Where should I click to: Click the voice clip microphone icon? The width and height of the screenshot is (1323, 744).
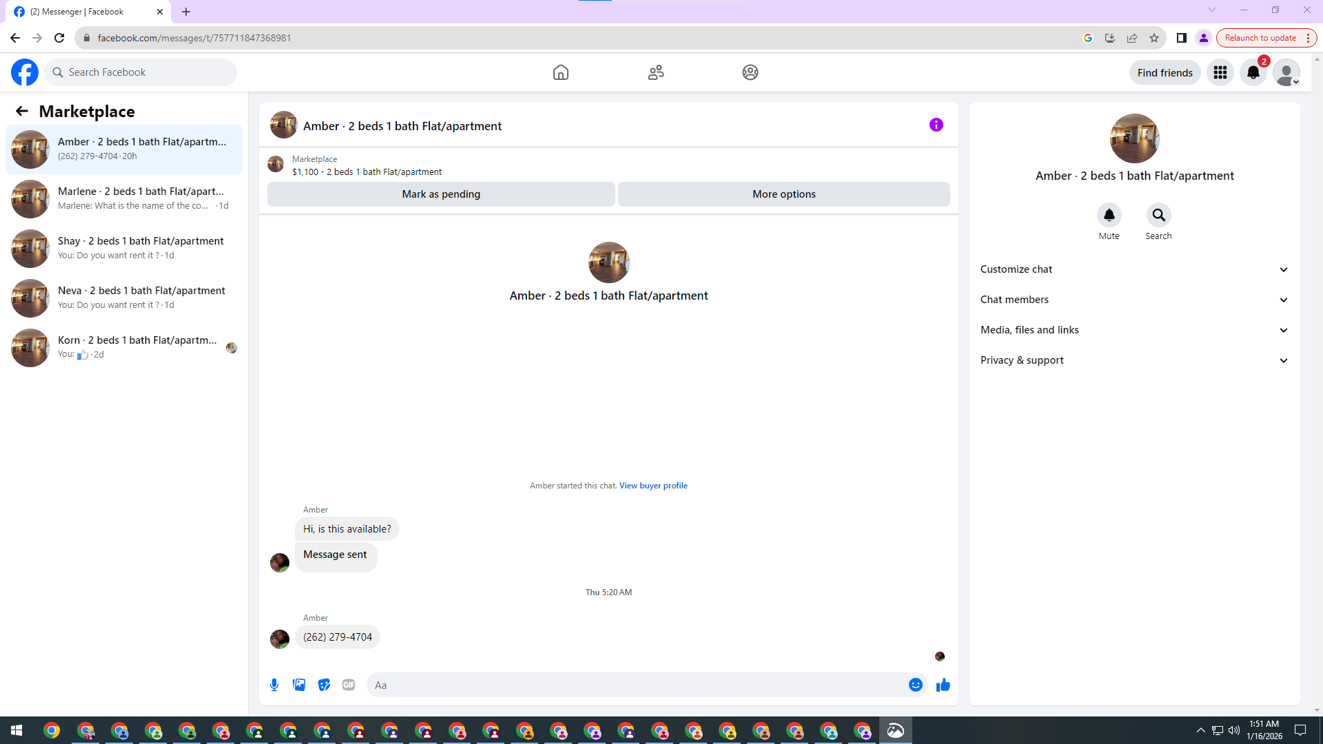tap(274, 685)
